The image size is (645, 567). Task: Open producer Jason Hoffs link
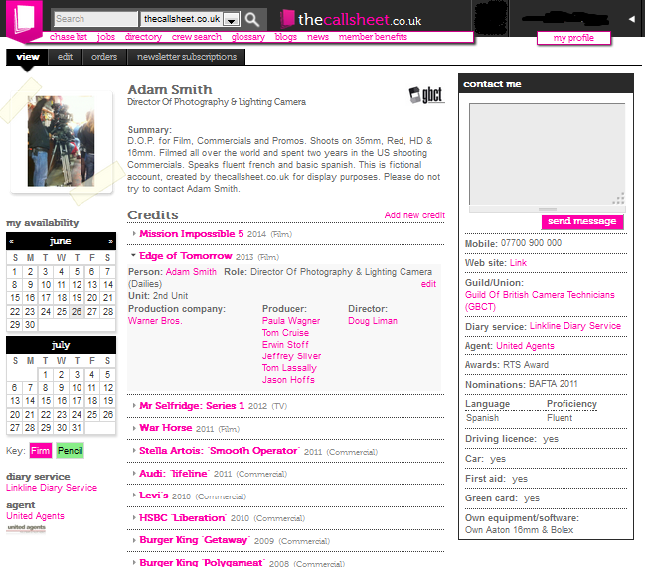click(288, 380)
